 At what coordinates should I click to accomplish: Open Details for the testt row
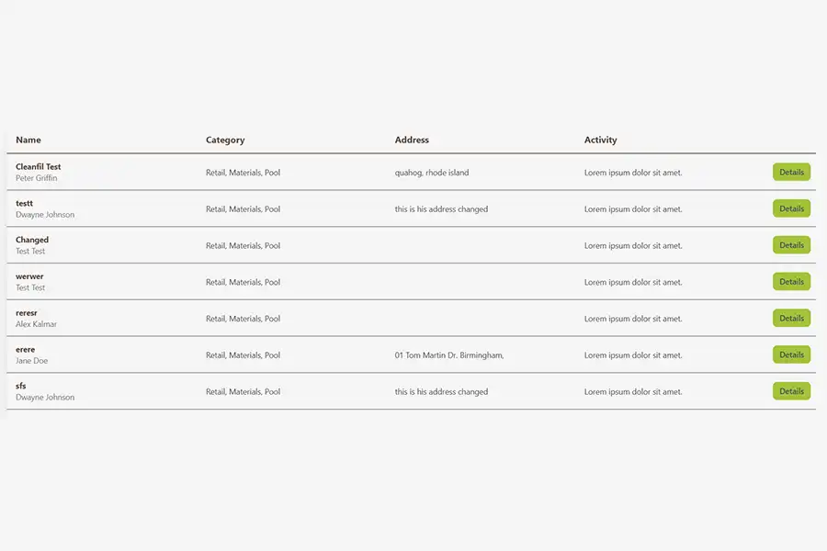coord(791,208)
